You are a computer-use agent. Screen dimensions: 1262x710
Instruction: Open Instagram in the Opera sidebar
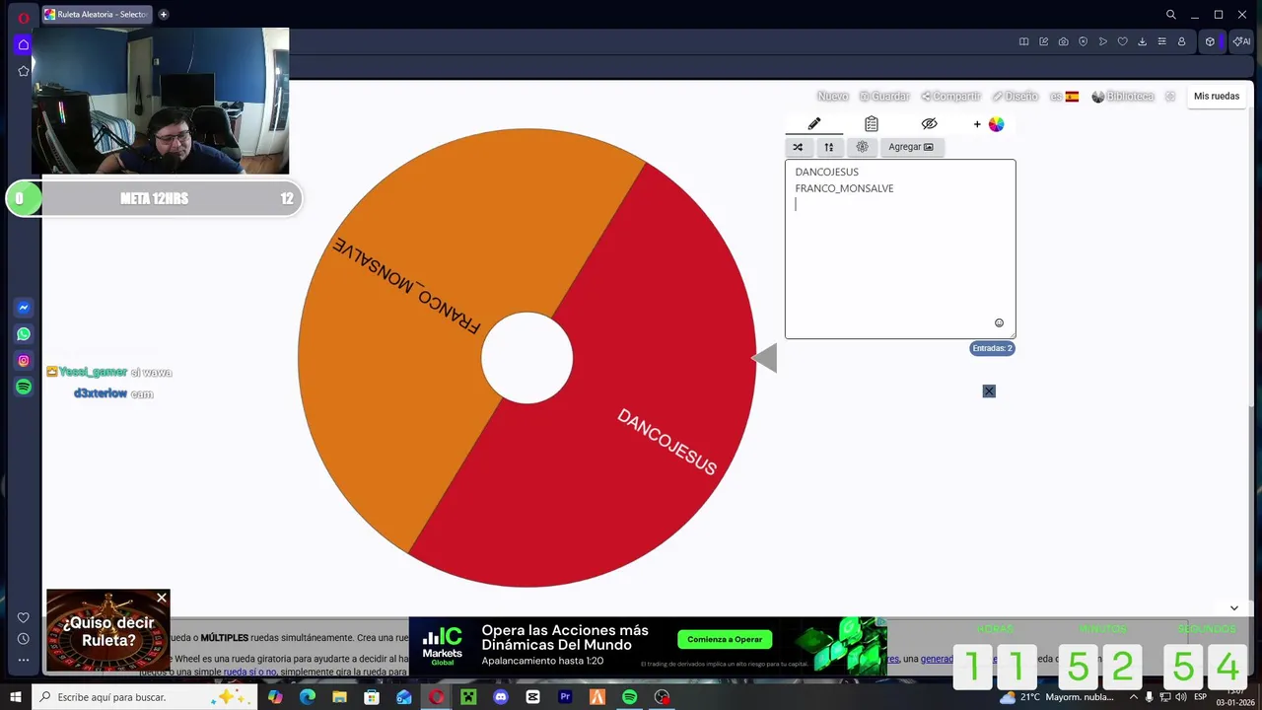(24, 361)
